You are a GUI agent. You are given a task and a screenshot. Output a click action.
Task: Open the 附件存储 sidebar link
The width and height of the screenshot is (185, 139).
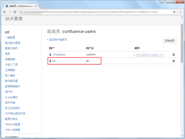click(x=10, y=102)
